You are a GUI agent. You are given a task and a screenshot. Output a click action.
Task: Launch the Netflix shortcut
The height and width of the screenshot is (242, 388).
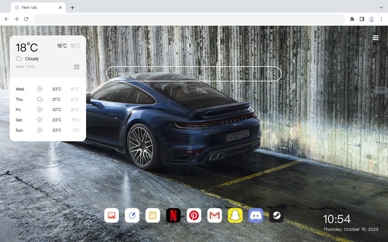(173, 215)
